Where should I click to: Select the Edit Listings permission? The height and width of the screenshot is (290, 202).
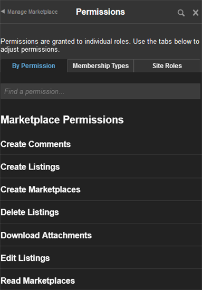click(x=101, y=258)
